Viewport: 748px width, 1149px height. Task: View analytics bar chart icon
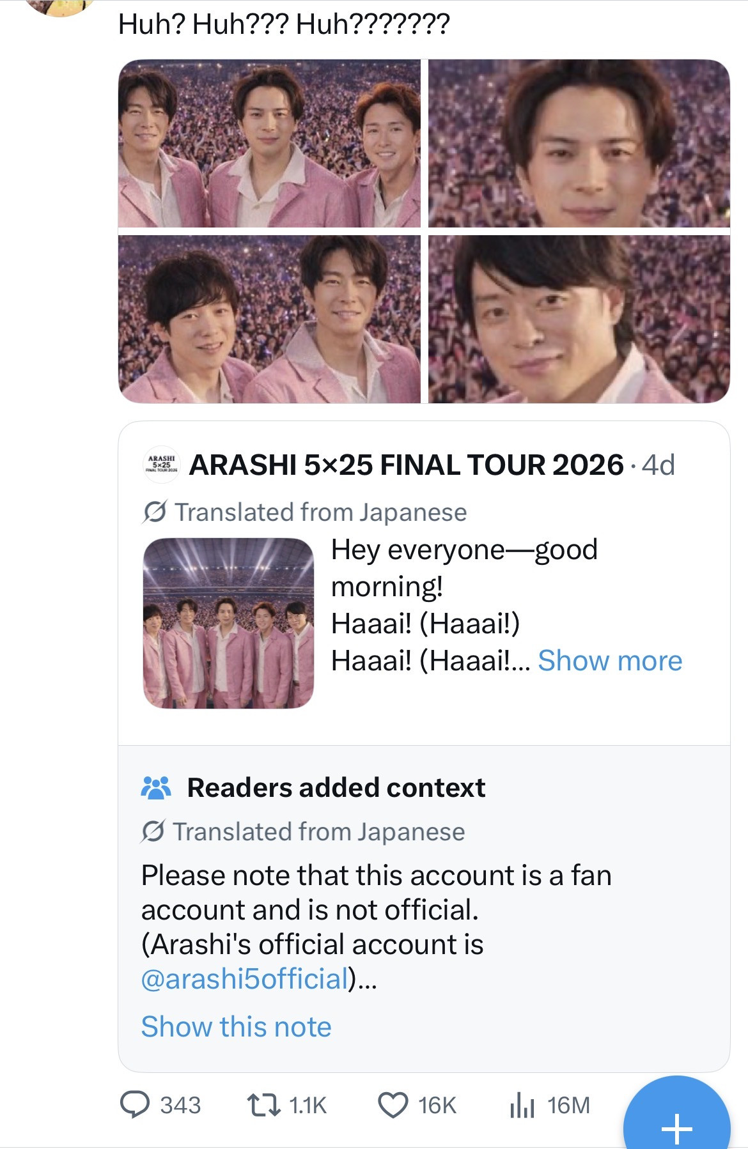coord(522,1104)
